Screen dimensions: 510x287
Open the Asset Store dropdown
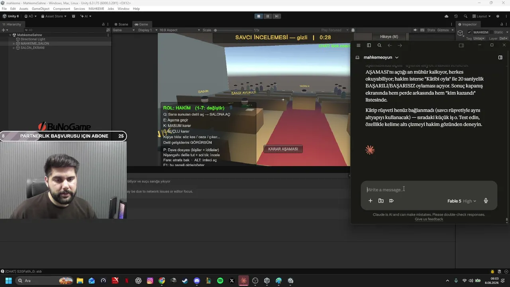(x=55, y=16)
